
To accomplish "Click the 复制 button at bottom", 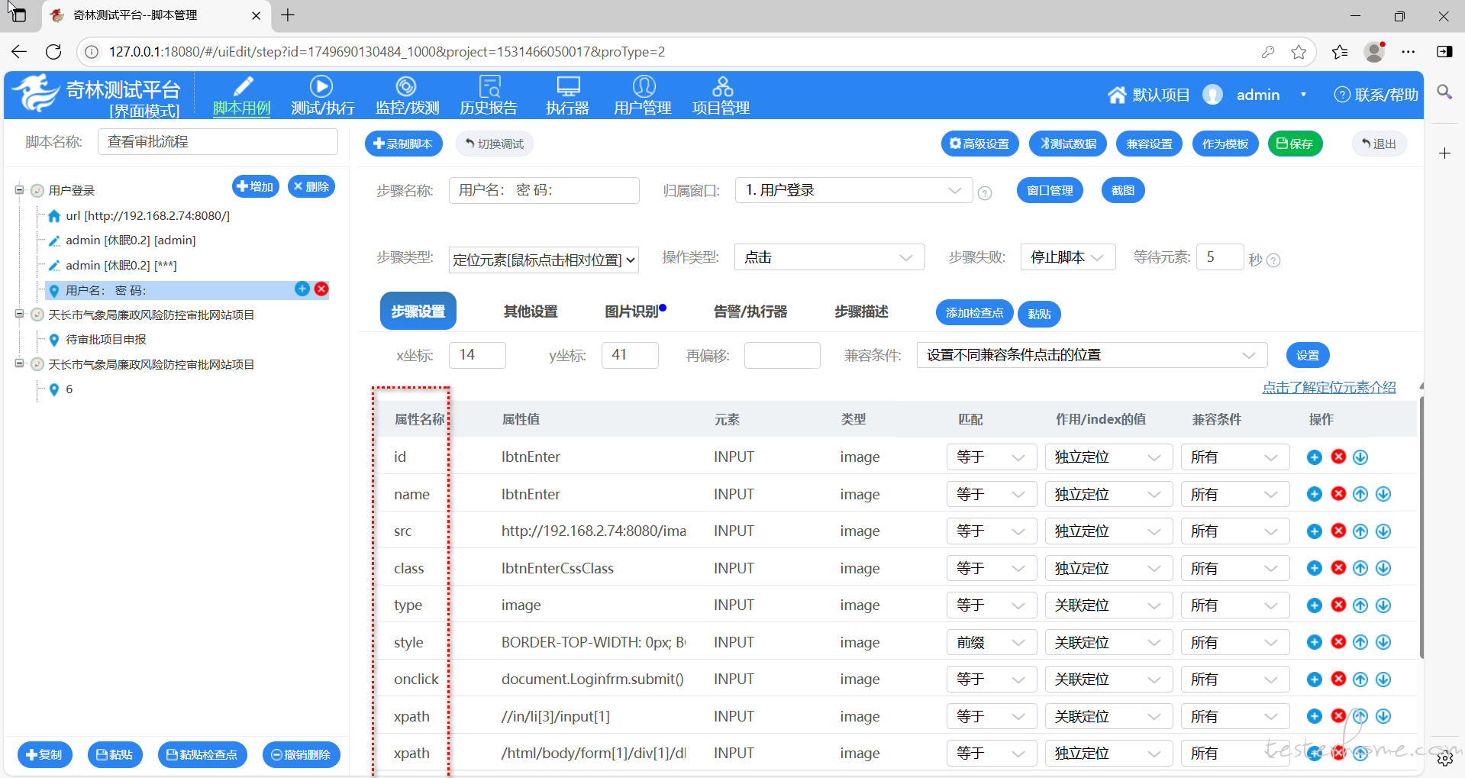I will [44, 754].
